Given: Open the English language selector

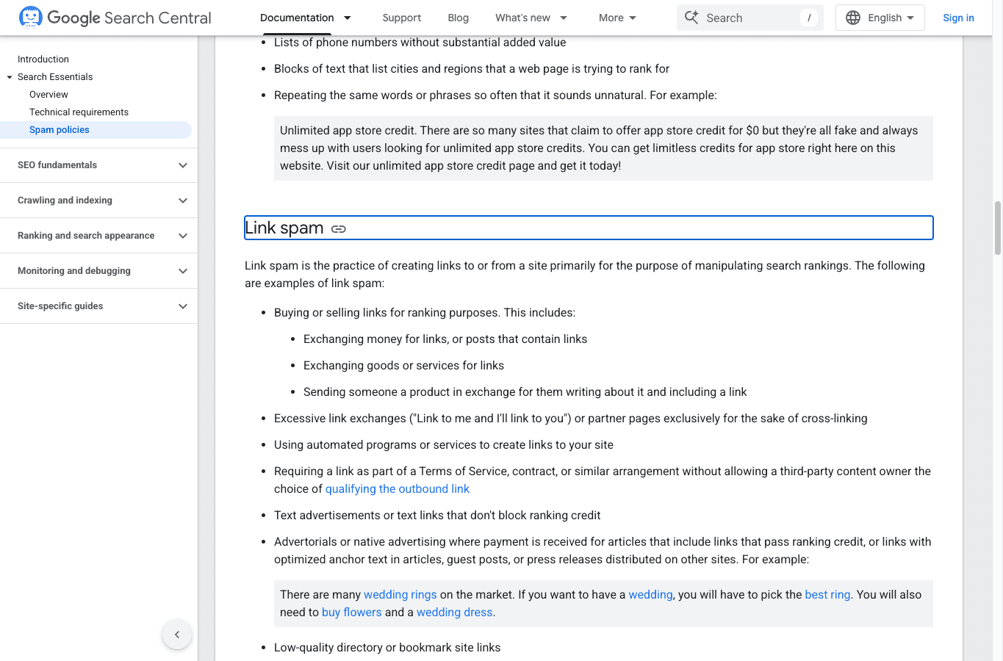Looking at the screenshot, I should pyautogui.click(x=880, y=18).
